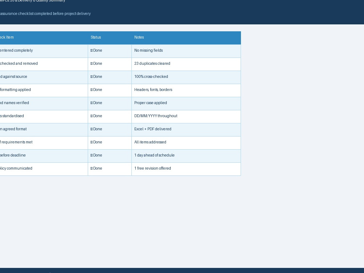Click the 'entered completely' check item
The width and height of the screenshot is (364, 273).
tap(44, 51)
